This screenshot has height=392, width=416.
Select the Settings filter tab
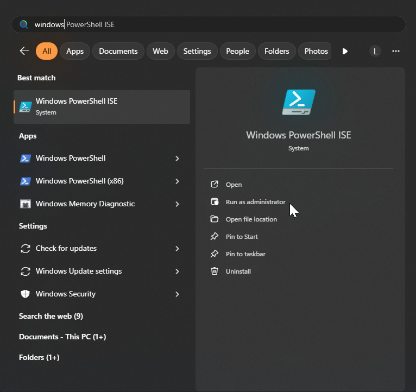197,51
